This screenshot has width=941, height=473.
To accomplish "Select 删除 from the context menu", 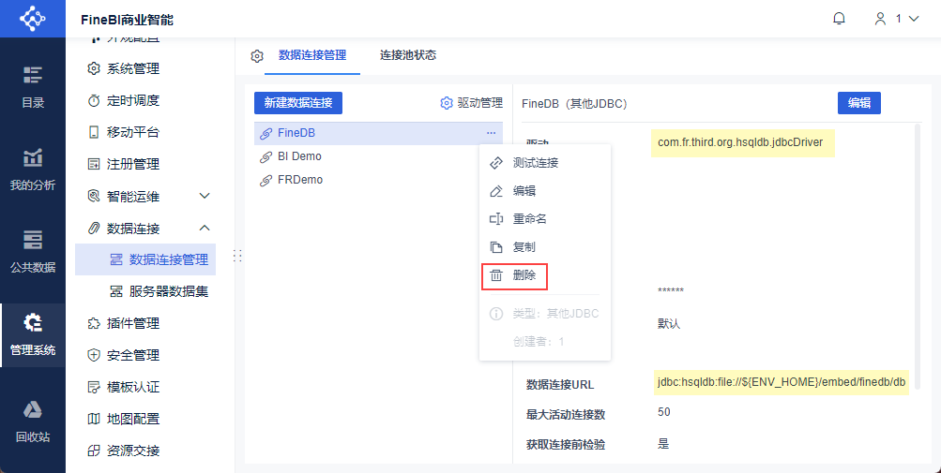I will coord(514,276).
